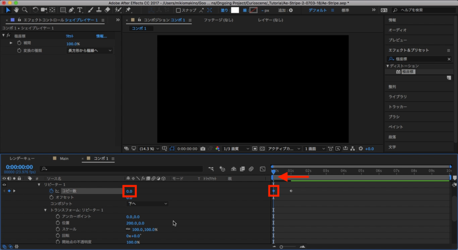
Task: Click リセット for the 極座標 effect
Action: point(70,36)
